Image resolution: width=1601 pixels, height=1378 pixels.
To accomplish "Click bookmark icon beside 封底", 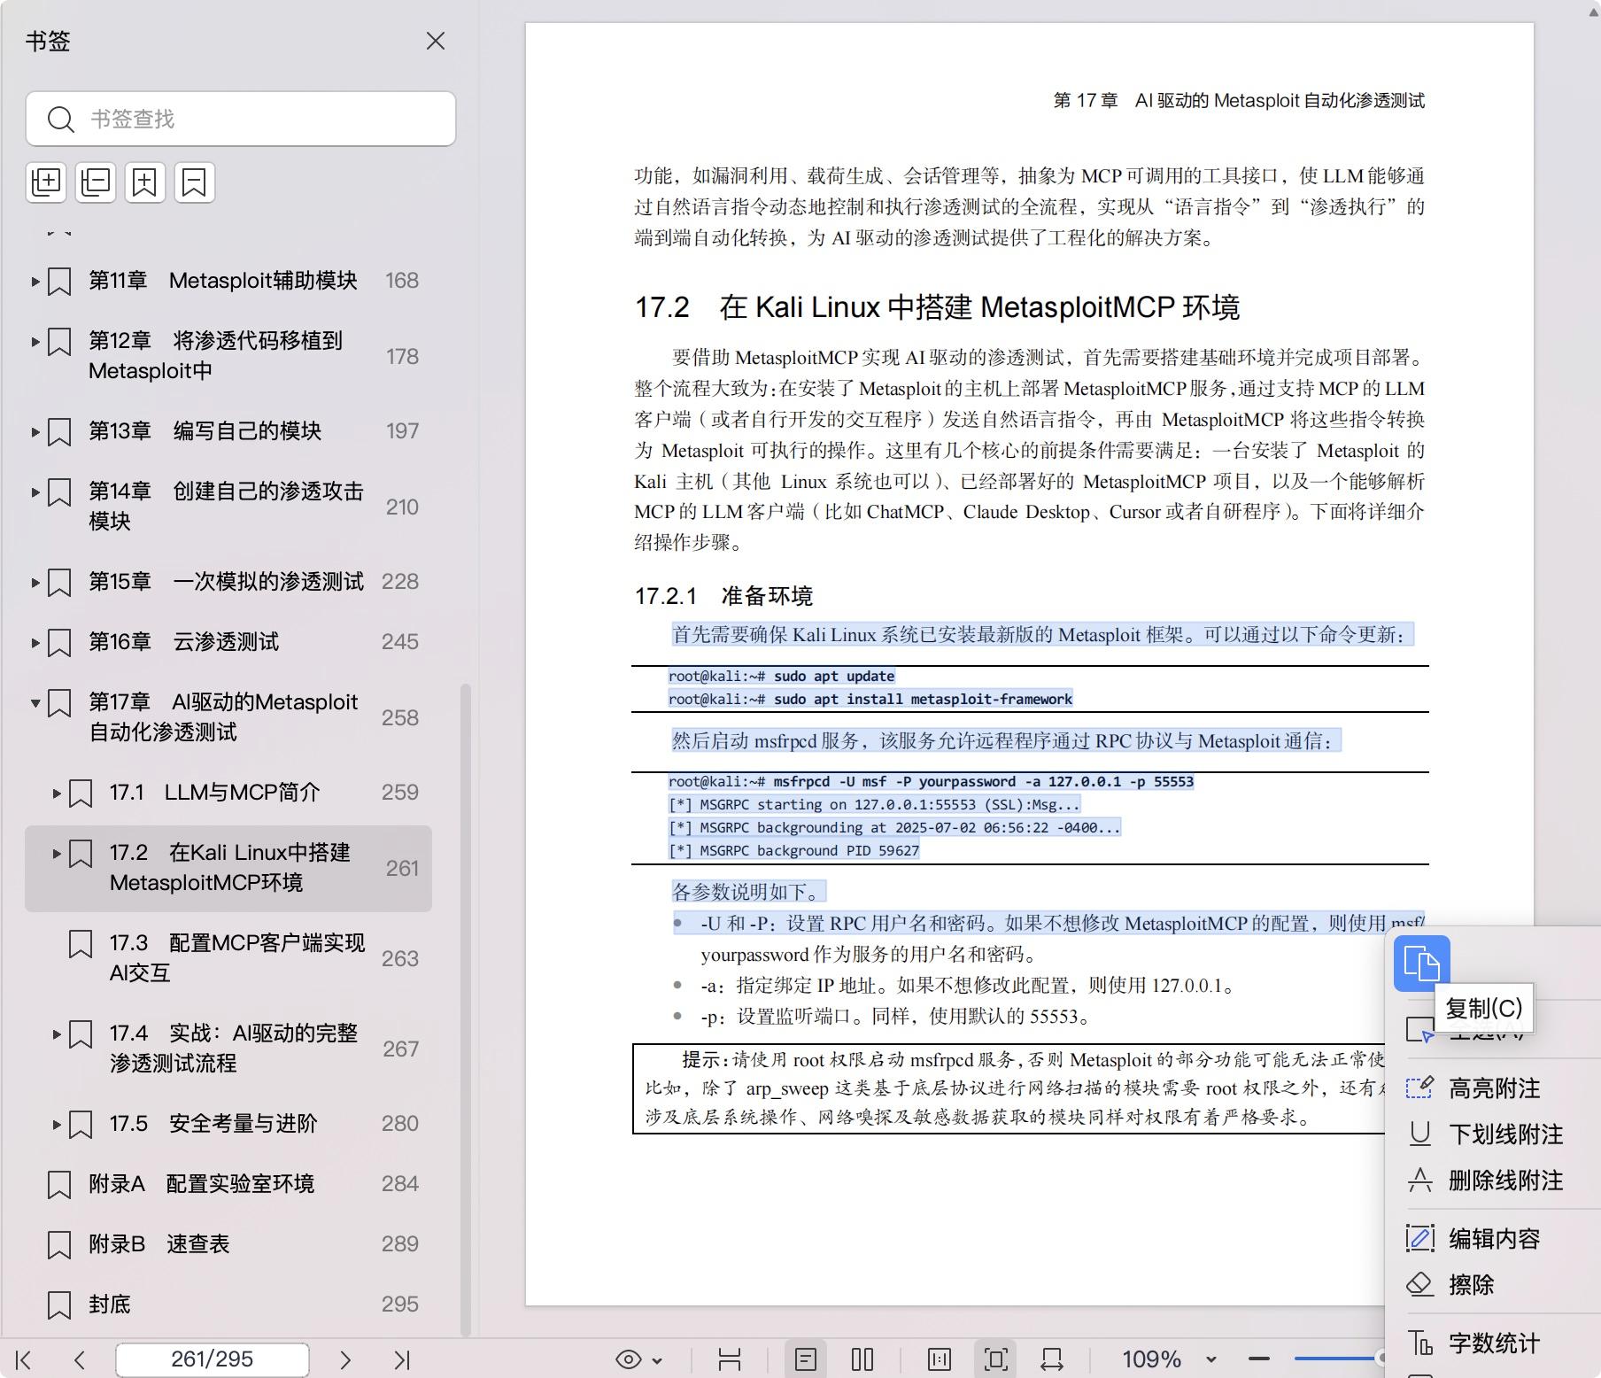I will (x=59, y=1305).
